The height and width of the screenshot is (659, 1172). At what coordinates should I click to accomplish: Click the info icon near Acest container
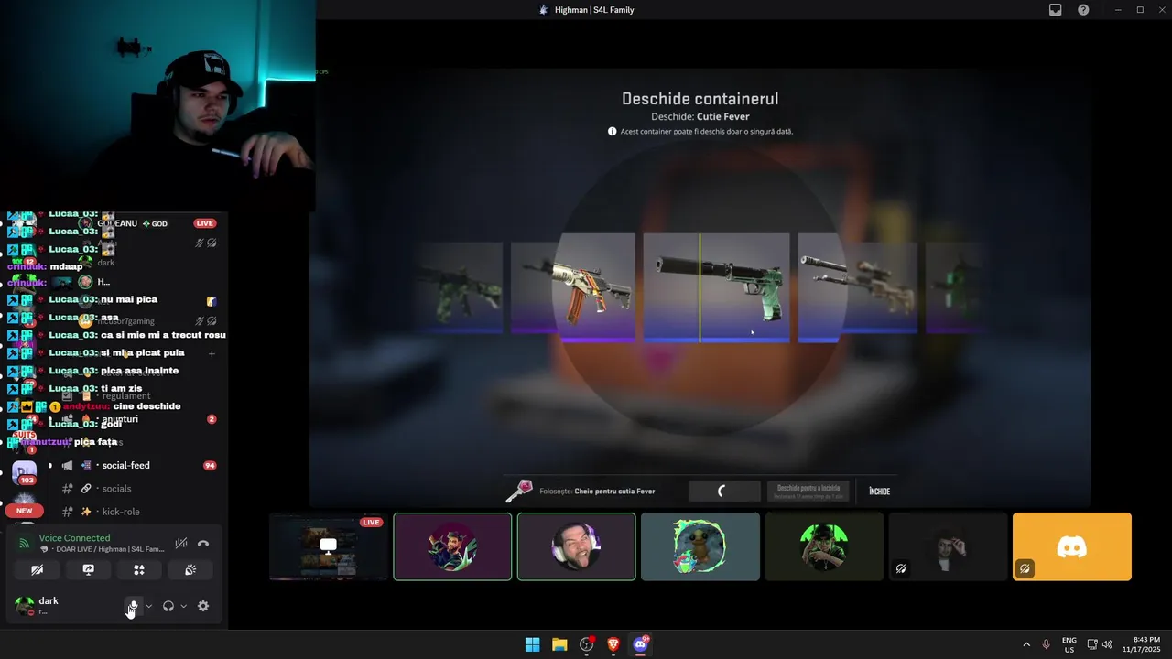tap(613, 132)
